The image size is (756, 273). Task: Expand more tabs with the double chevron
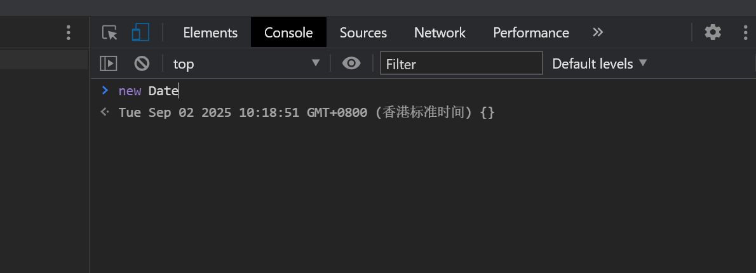coord(598,32)
